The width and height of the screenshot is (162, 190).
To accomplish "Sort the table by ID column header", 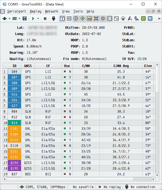I will pyautogui.click(x=15, y=66).
